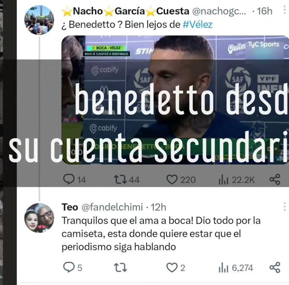View Teo's profile avatar

tap(39, 218)
